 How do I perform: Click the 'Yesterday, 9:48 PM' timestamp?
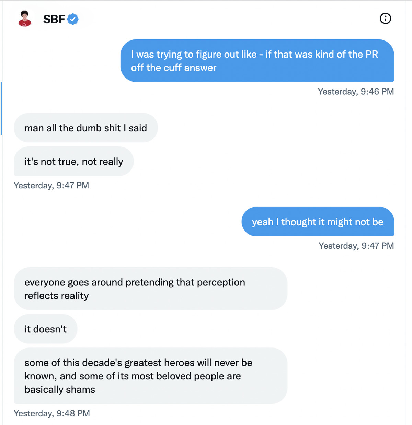pos(51,413)
